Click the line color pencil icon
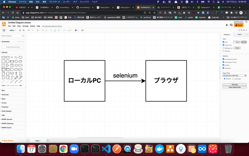249x156 pixels. point(55,30)
